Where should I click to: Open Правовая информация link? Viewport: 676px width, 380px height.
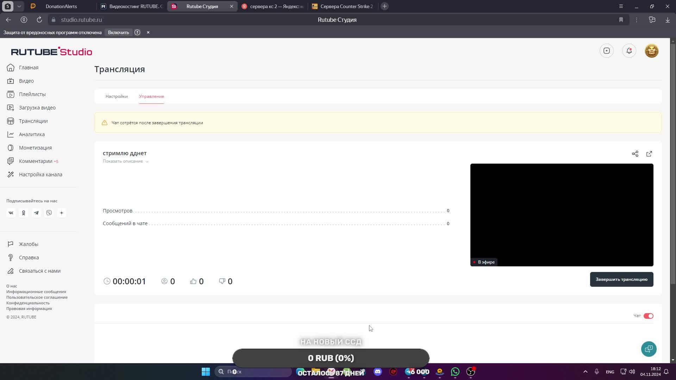coord(29,309)
